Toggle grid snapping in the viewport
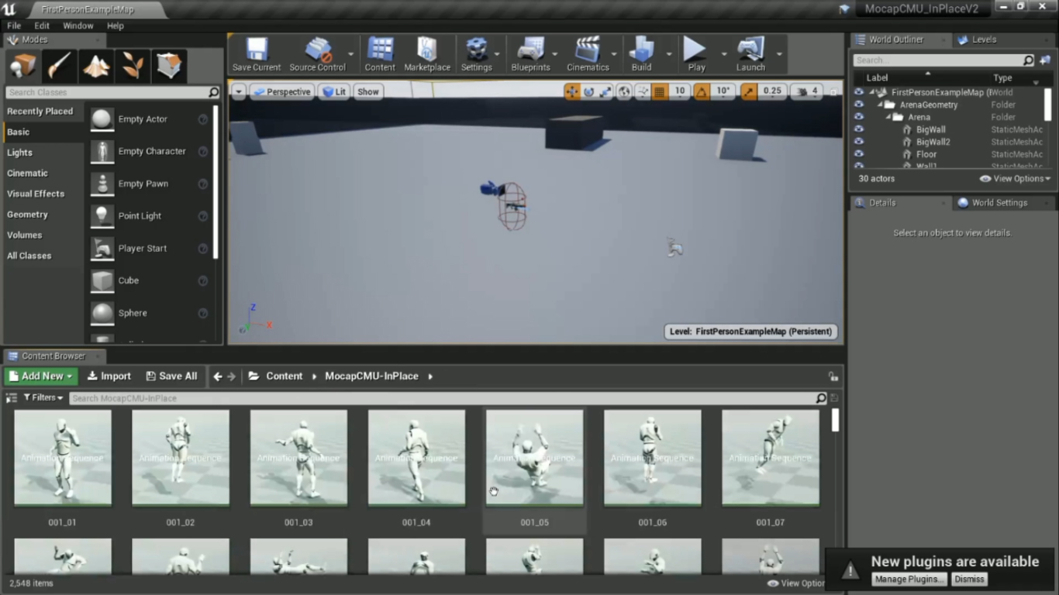Image resolution: width=1059 pixels, height=595 pixels. tap(660, 91)
